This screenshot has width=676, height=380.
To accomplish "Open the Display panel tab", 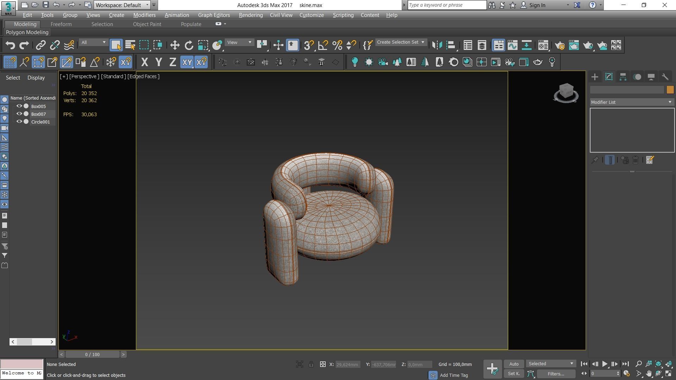I will coord(651,77).
